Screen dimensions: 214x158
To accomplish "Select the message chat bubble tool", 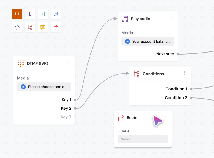I will pos(56,14).
